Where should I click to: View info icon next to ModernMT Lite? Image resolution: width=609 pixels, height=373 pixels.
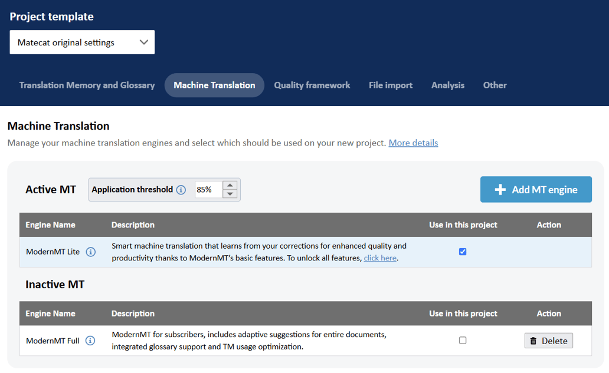(91, 252)
